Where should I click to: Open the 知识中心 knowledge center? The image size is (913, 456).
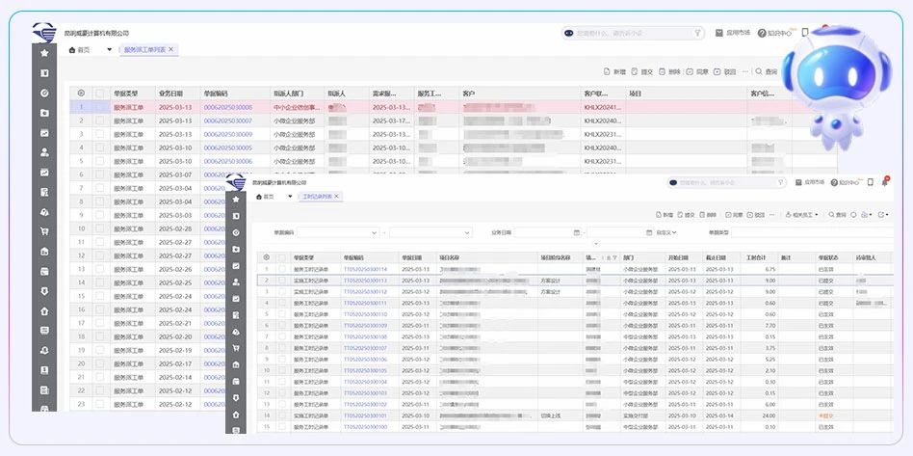point(774,33)
